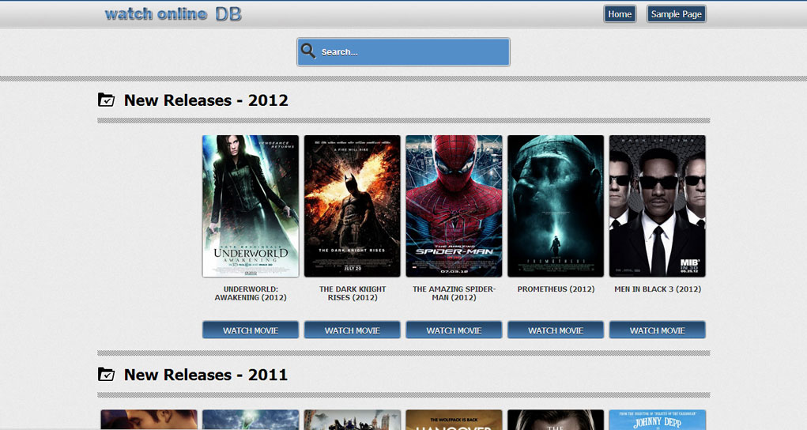
Task: Open the Underworld: Awakening poster
Action: click(251, 206)
